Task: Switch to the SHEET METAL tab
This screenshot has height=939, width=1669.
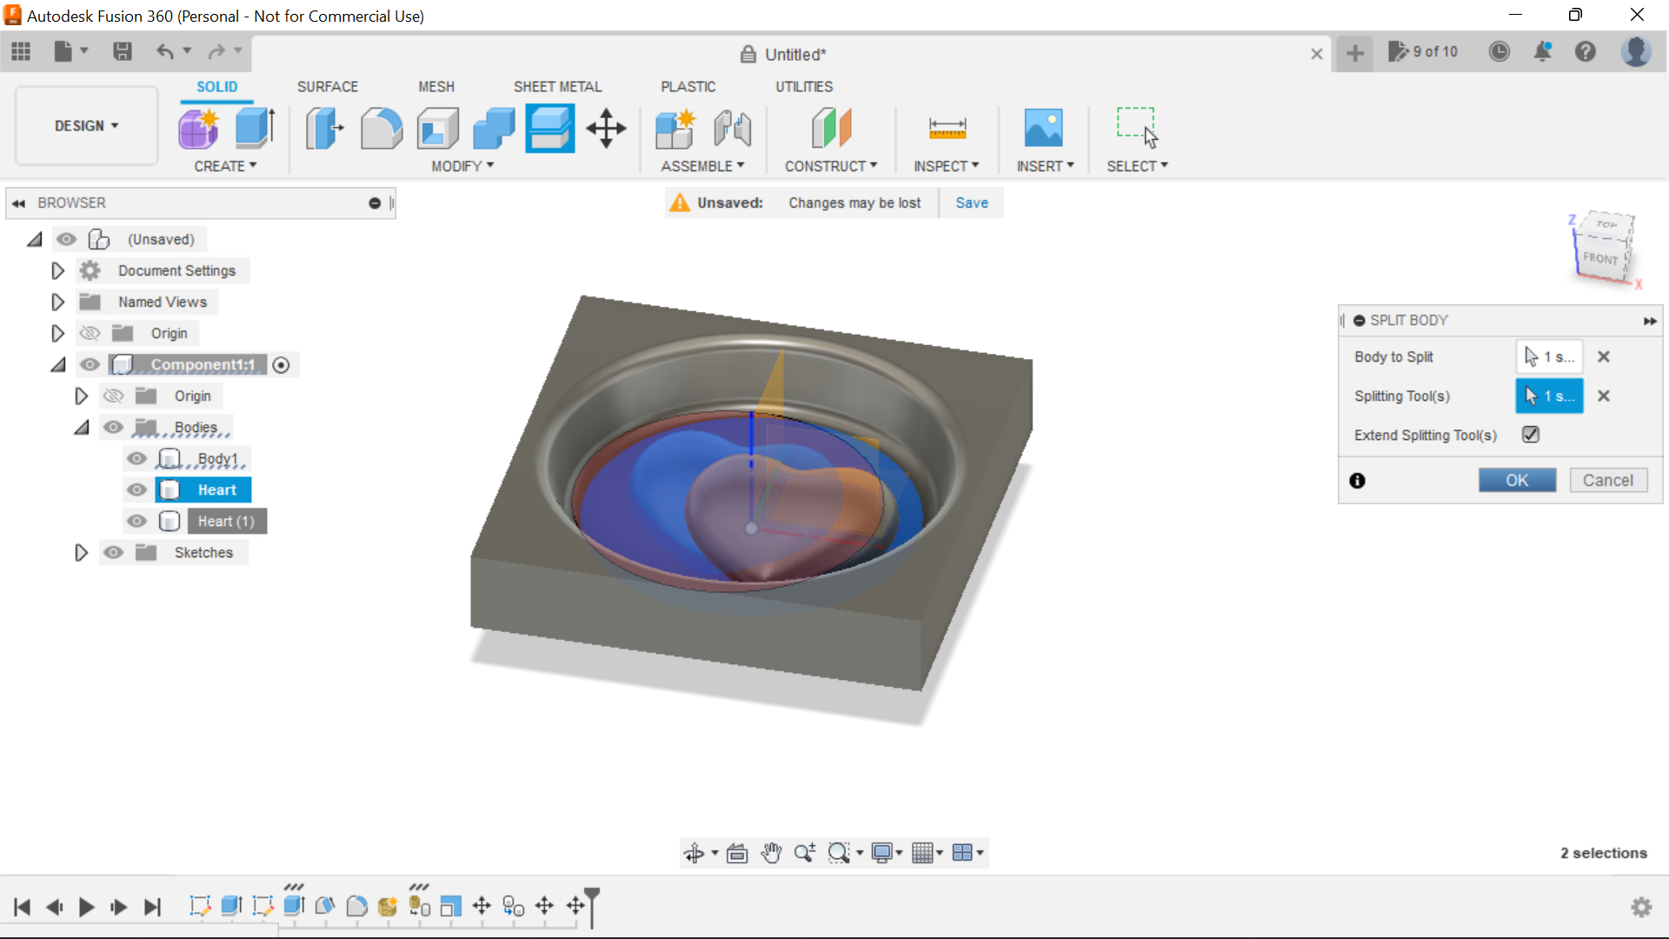Action: pyautogui.click(x=557, y=86)
